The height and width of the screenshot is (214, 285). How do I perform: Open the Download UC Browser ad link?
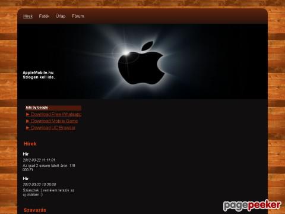point(53,128)
